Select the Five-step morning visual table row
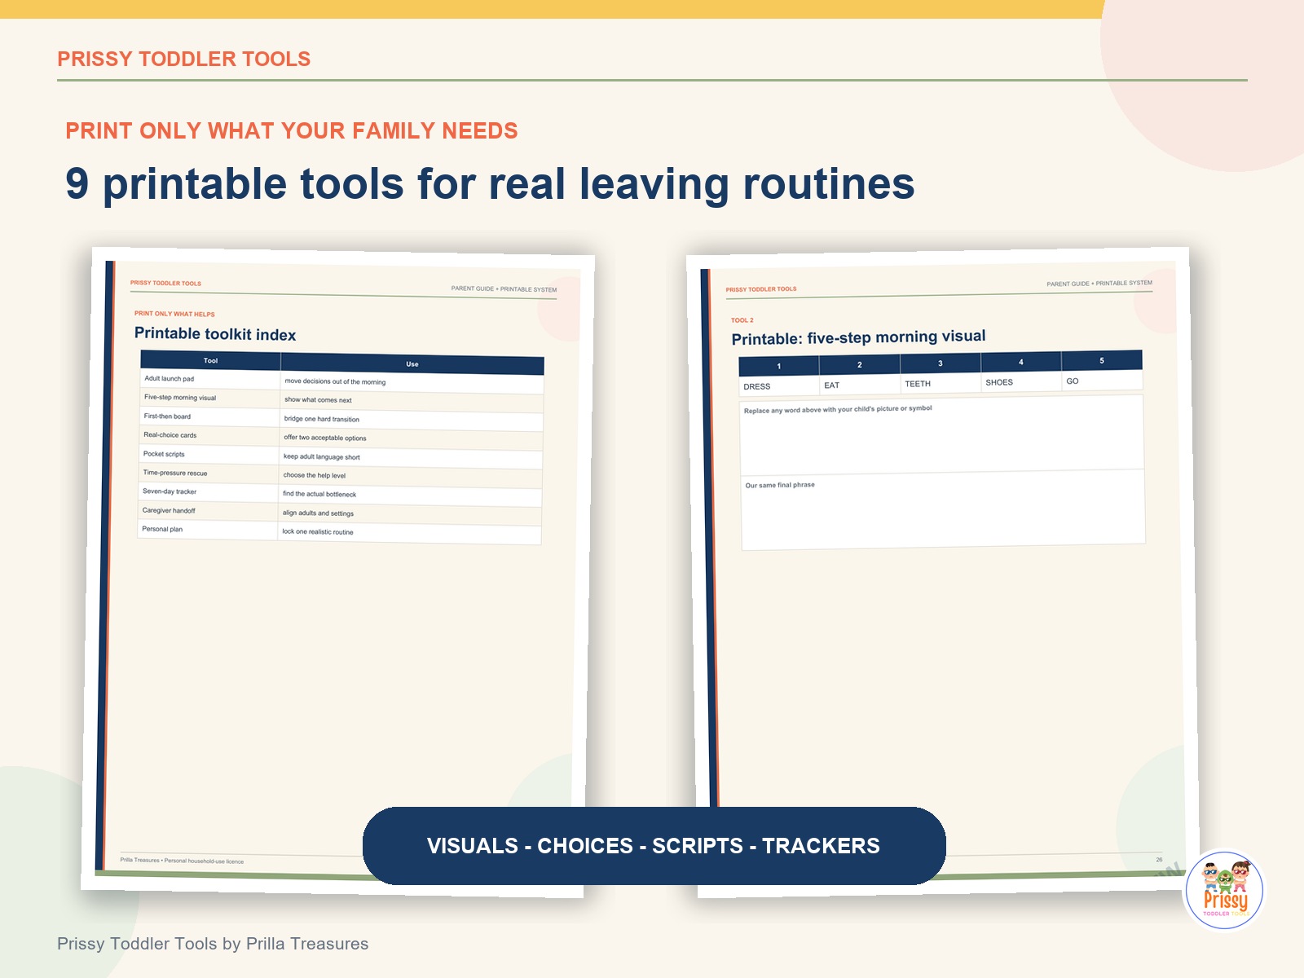The height and width of the screenshot is (978, 1304). coord(341,399)
